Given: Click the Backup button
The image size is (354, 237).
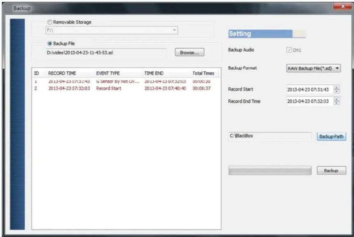Looking at the screenshot, I should pyautogui.click(x=331, y=171).
